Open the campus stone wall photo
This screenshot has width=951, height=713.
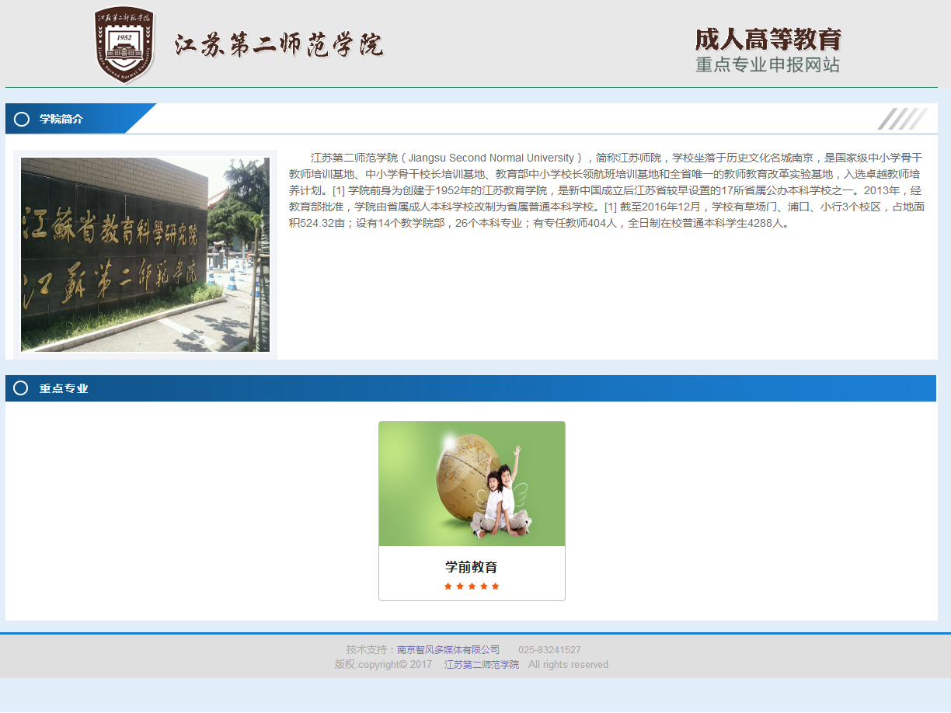(x=145, y=255)
